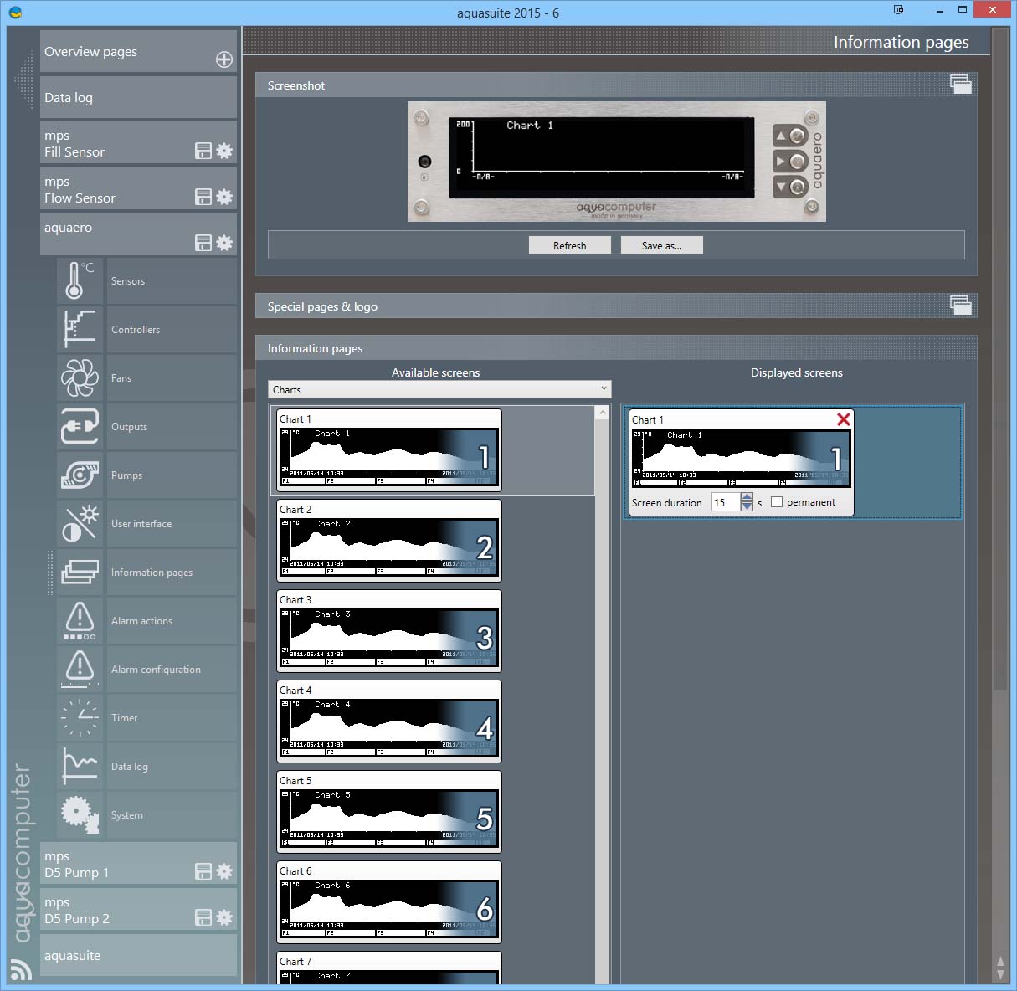Select the Chart 5 available screen
This screenshot has height=991, width=1017.
(x=389, y=812)
